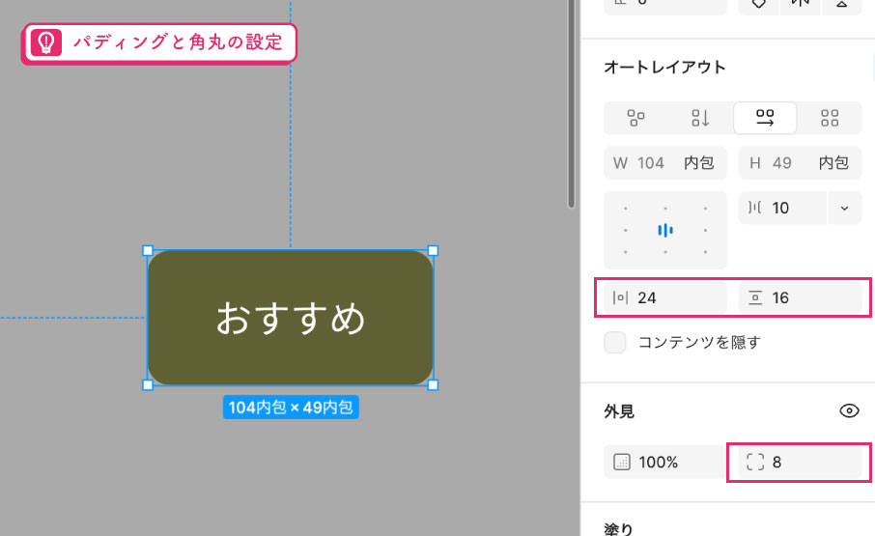The height and width of the screenshot is (536, 875).
Task: Select the horizontal auto layout direction
Action: coord(765,118)
